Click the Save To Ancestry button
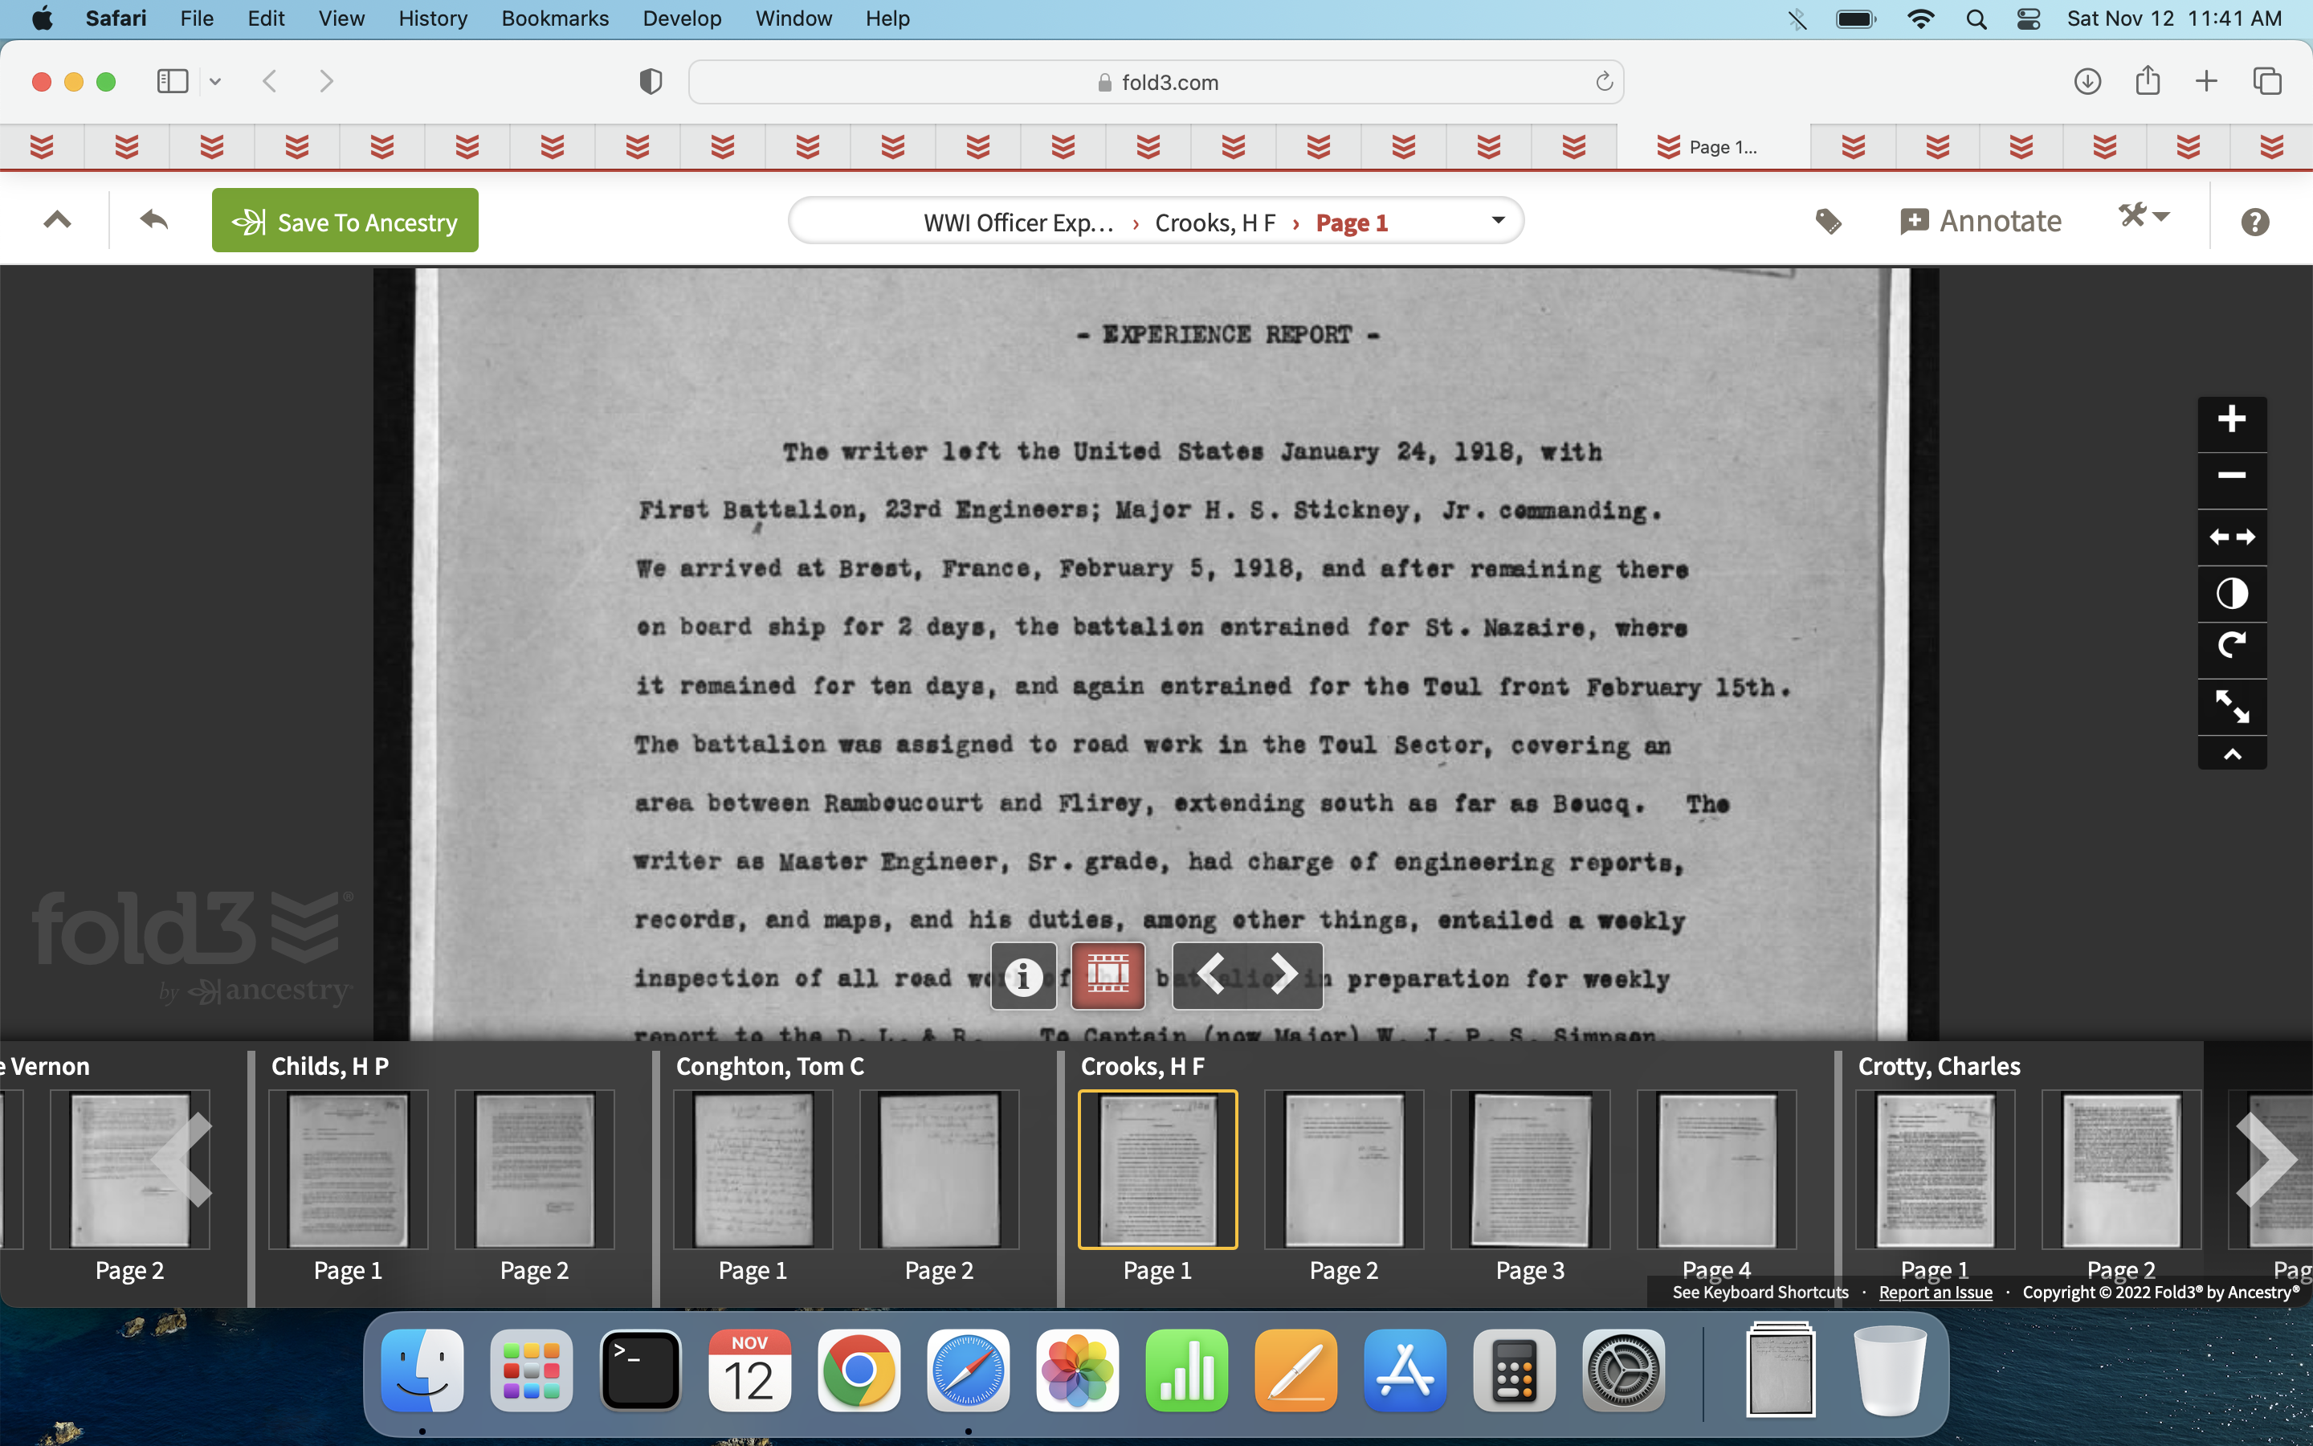The image size is (2313, 1446). [345, 221]
